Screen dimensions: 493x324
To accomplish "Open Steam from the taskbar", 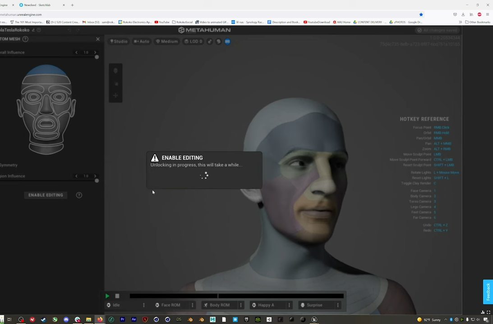I will pyautogui.click(x=43, y=319).
